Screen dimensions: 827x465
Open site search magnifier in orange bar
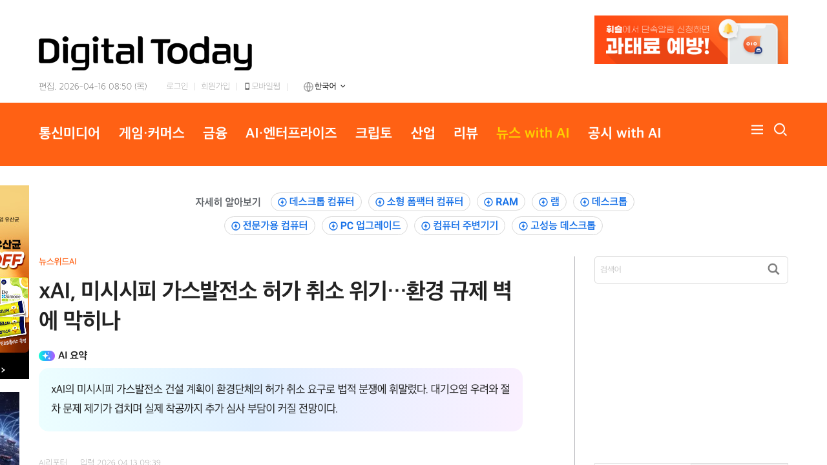click(x=780, y=130)
